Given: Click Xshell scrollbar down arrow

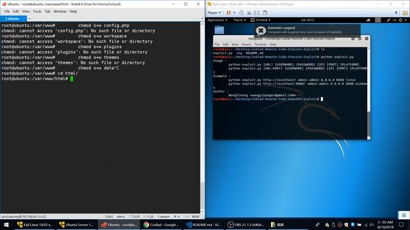Looking at the screenshot, I should [202, 211].
